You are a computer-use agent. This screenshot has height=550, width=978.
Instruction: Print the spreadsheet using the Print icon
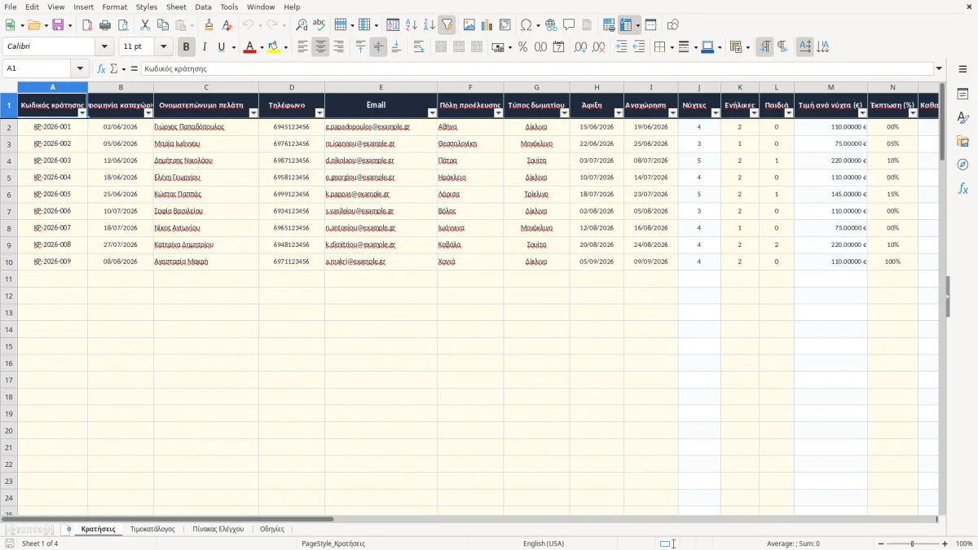(x=105, y=25)
